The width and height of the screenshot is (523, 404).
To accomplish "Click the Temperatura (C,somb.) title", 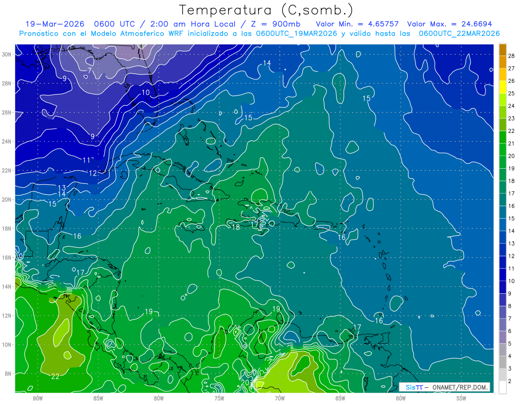I will [266, 10].
